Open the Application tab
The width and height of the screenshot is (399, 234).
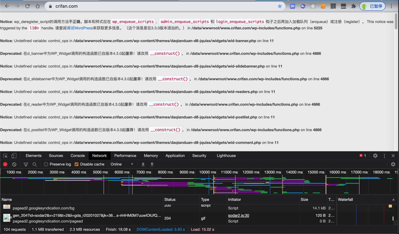point(175,156)
